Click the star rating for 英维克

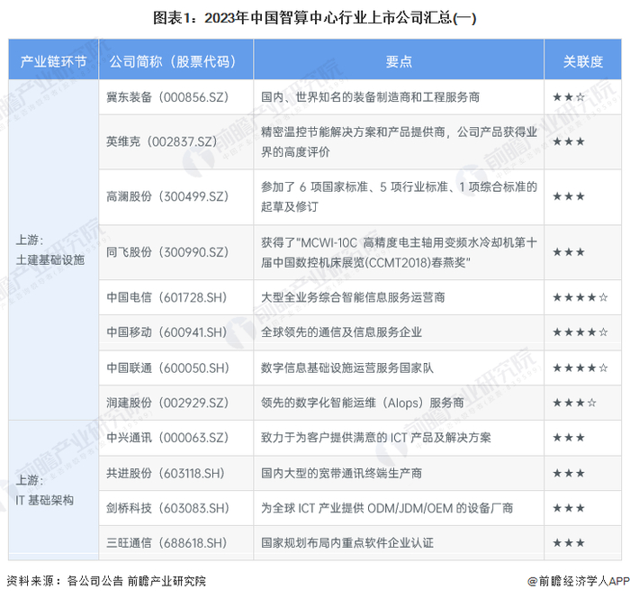(x=569, y=141)
